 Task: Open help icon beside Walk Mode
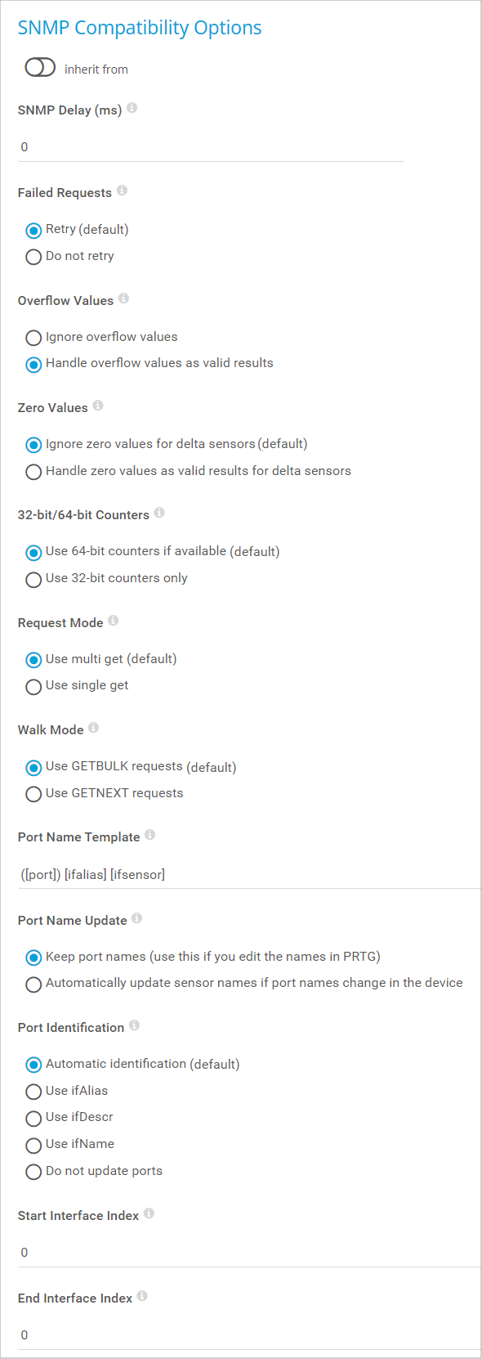tap(94, 728)
